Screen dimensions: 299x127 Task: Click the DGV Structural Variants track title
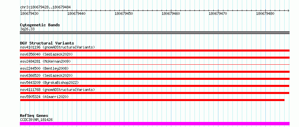click(x=47, y=43)
